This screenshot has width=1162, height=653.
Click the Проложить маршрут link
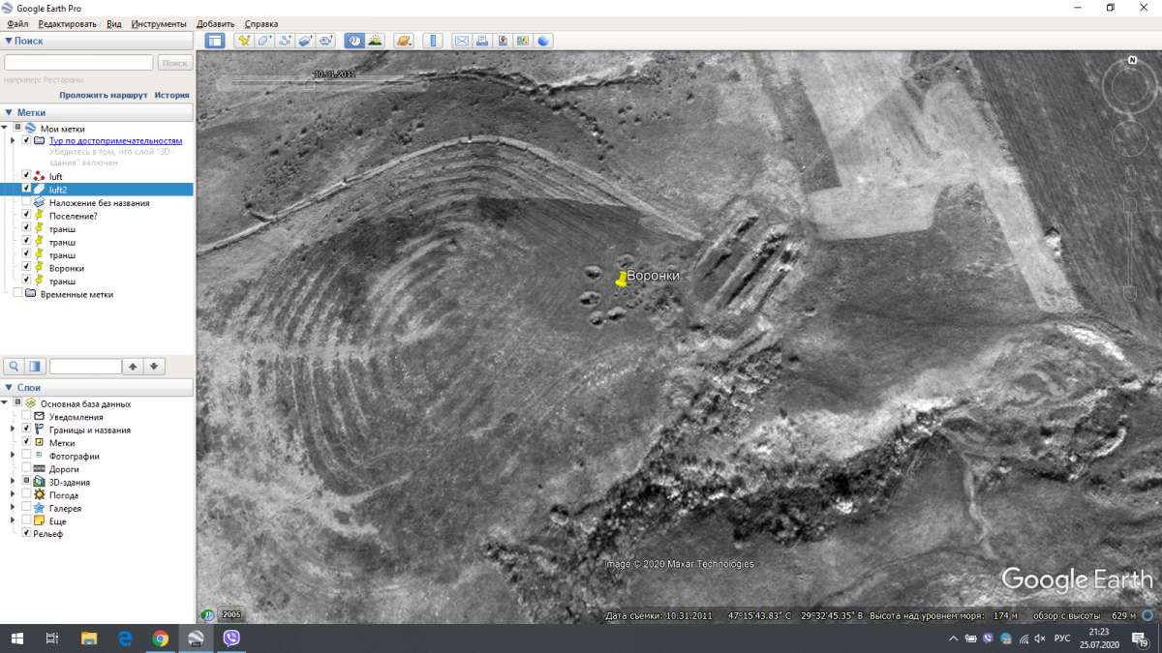pyautogui.click(x=103, y=96)
